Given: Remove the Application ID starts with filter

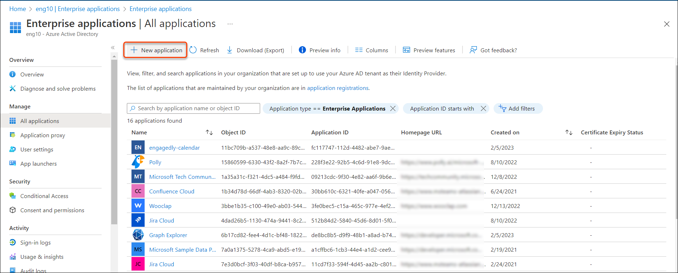Looking at the screenshot, I should (483, 108).
